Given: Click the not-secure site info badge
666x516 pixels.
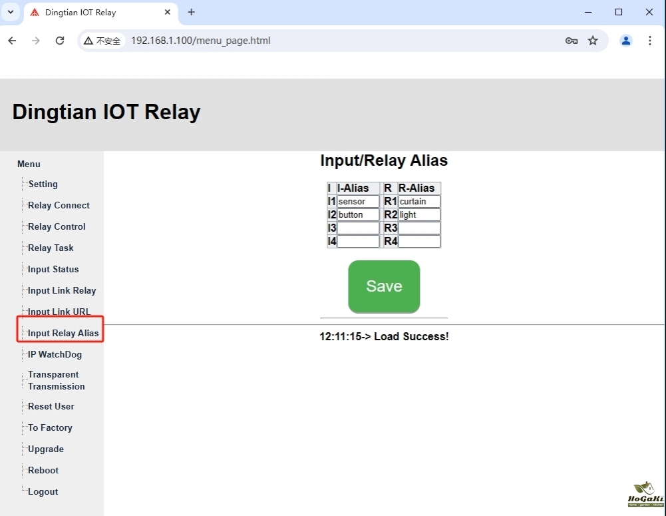Looking at the screenshot, I should (102, 41).
